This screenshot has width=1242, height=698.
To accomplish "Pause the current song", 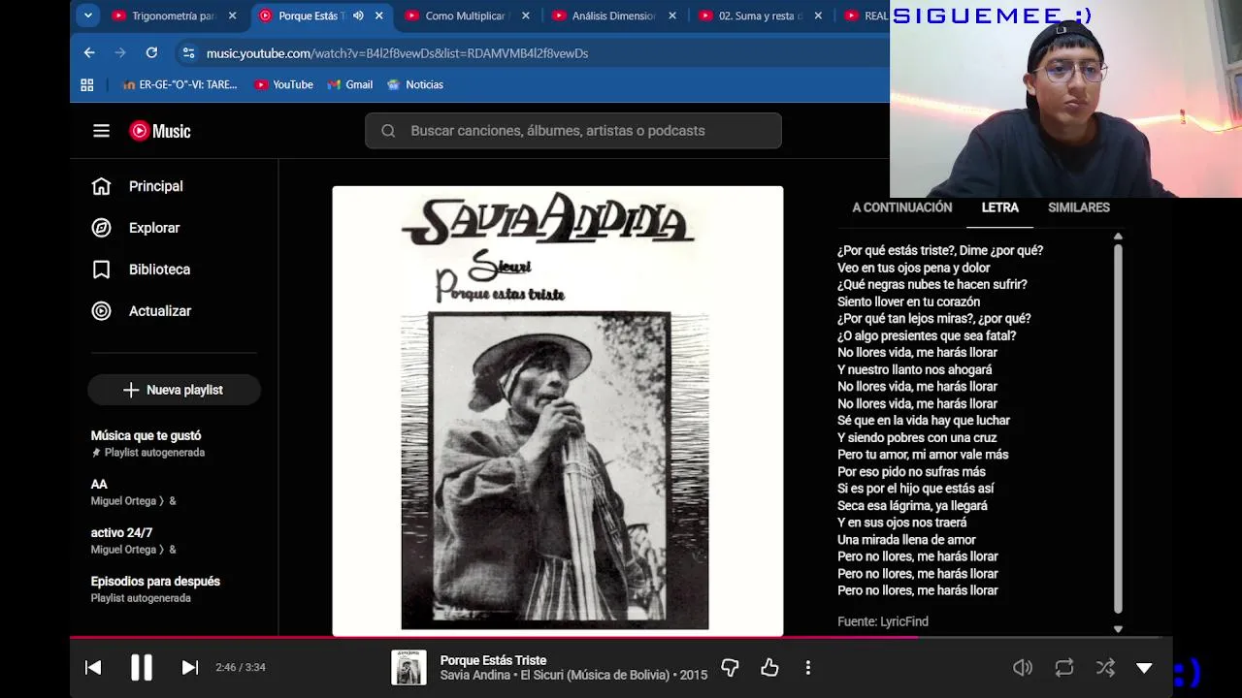I will coord(142,667).
